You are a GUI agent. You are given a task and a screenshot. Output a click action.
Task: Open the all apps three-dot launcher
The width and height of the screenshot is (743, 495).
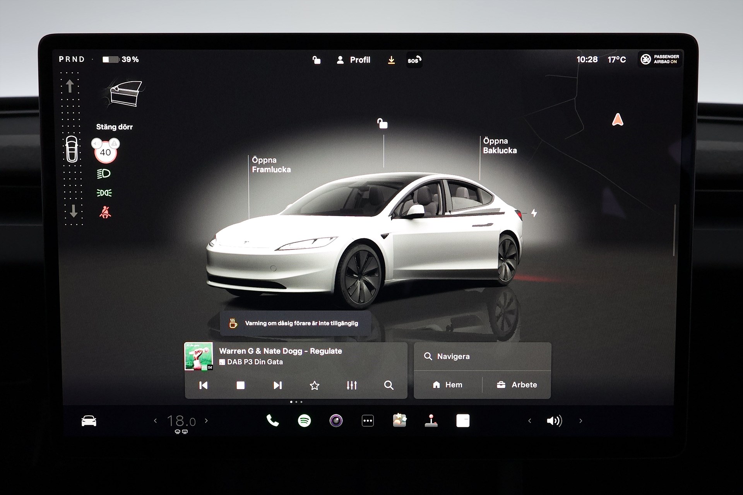(x=368, y=420)
